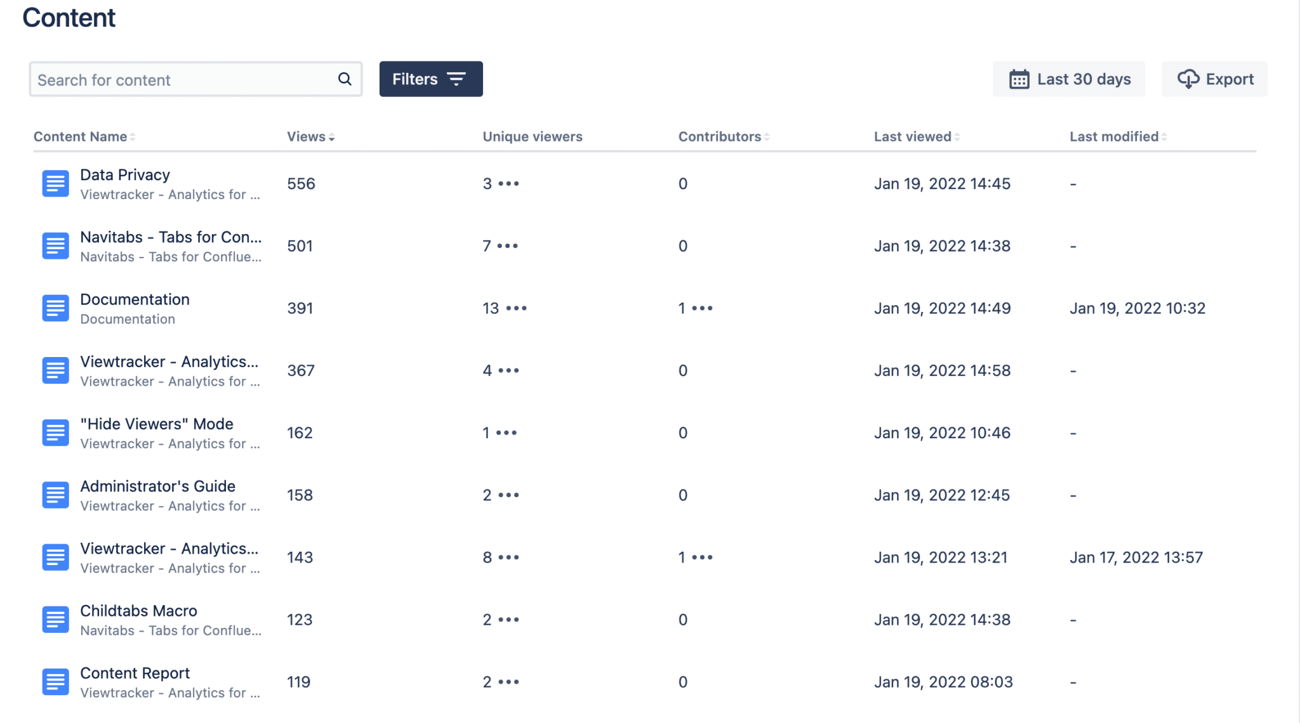
Task: Sort the Last modified column
Action: pyautogui.click(x=1165, y=136)
